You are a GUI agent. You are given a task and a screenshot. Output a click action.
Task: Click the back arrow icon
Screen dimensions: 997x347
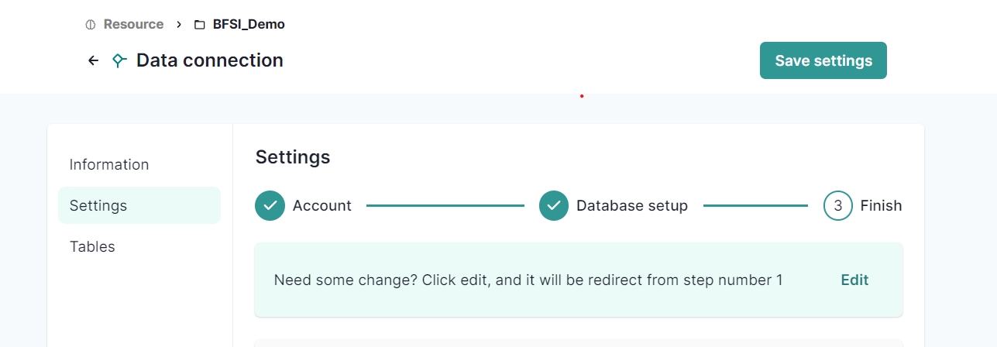93,60
